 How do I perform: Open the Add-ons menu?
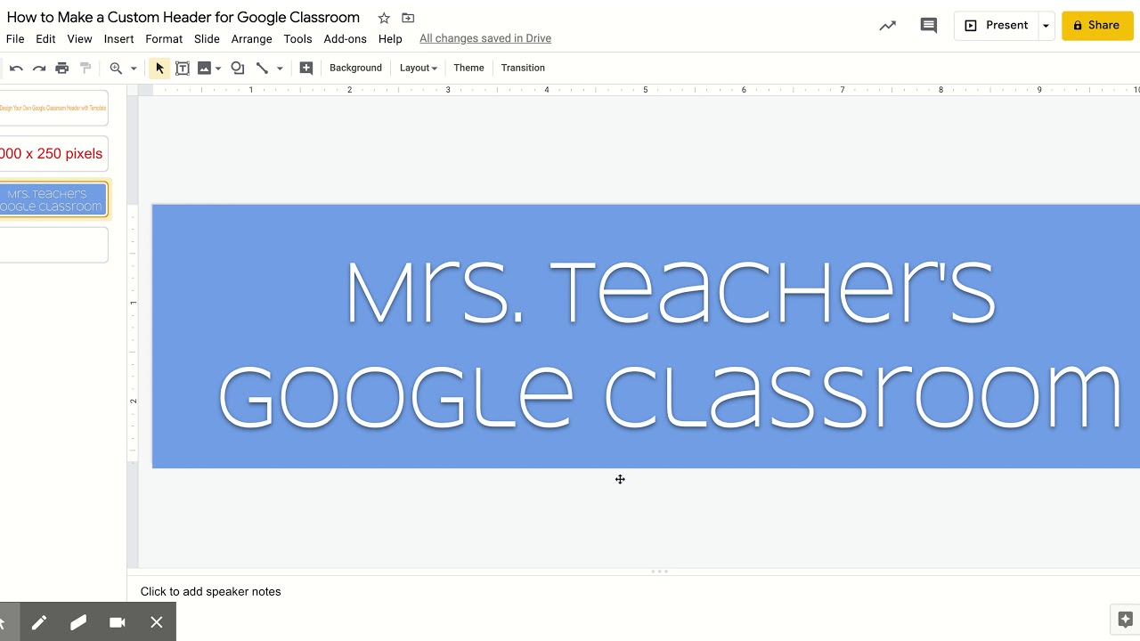click(x=346, y=39)
